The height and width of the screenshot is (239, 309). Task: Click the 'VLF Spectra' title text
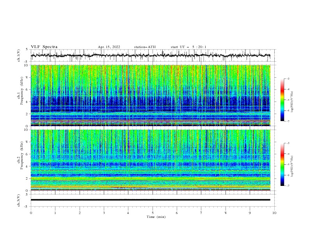44,47
